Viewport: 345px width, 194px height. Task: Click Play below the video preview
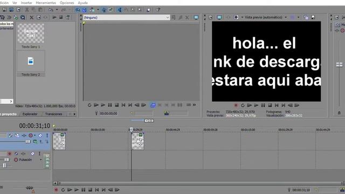point(256,106)
